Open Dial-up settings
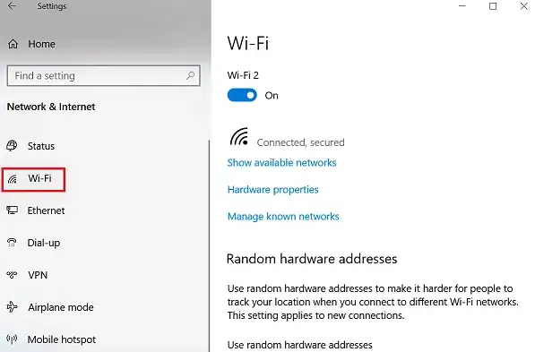 (44, 243)
